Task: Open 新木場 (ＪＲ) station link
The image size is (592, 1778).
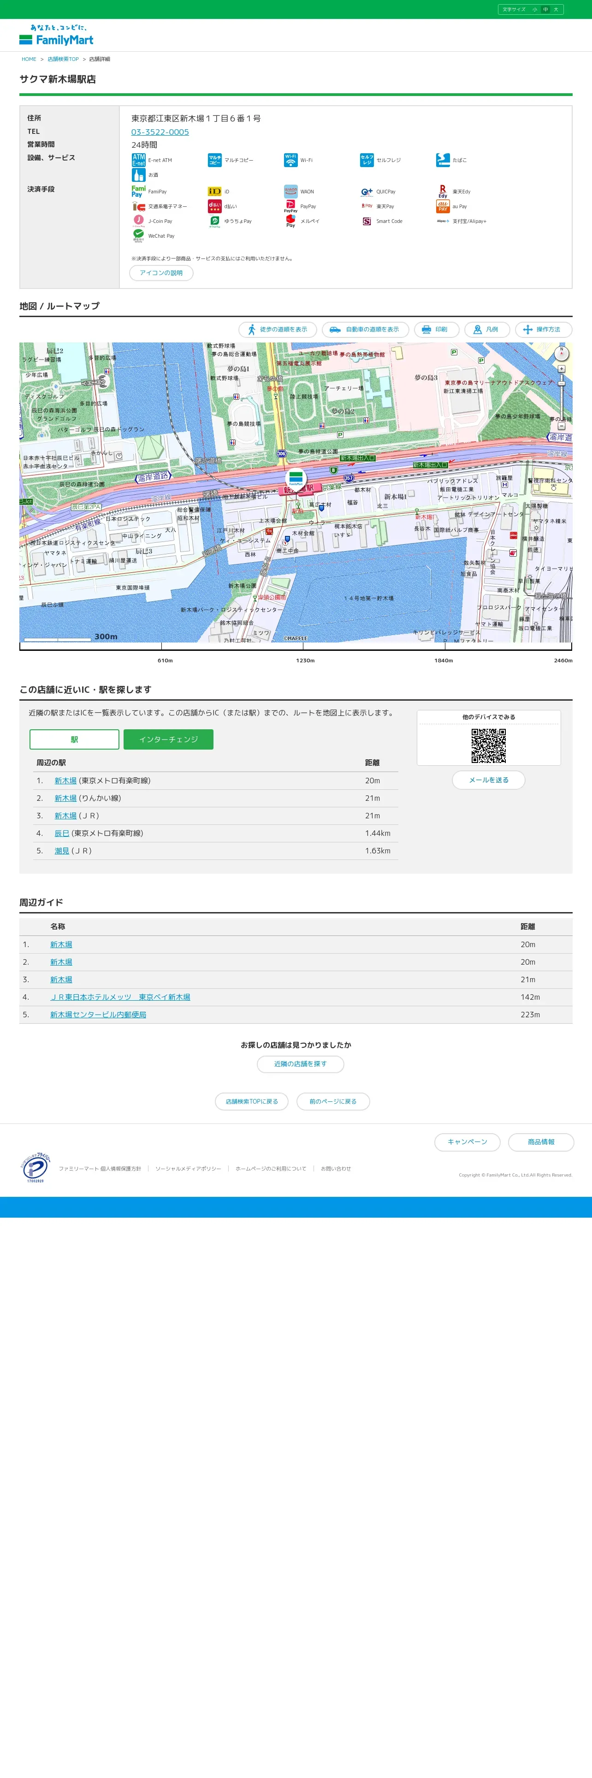Action: click(x=65, y=816)
